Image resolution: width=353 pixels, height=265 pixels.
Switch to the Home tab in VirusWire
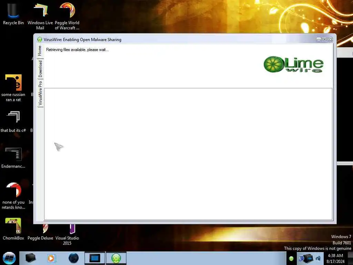(x=40, y=51)
